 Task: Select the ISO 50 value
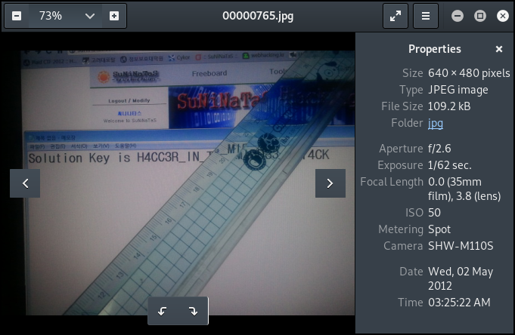pyautogui.click(x=434, y=213)
